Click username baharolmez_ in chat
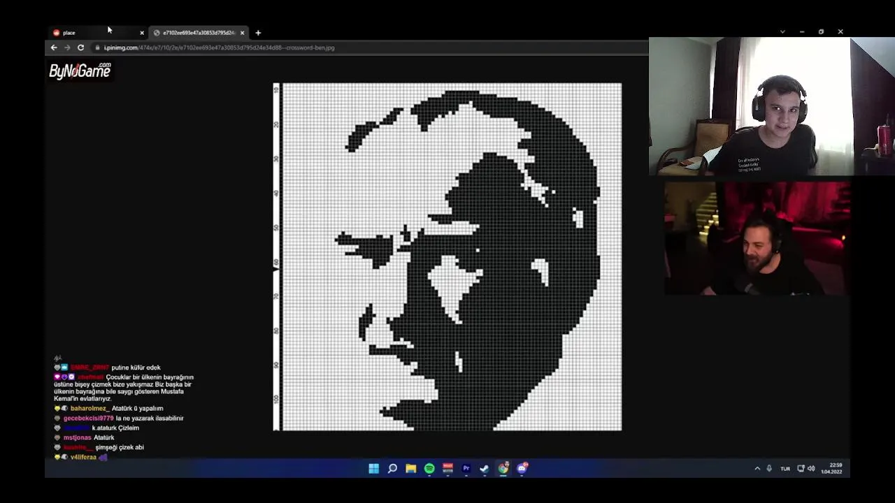Viewport: 895px width, 503px height. pyautogui.click(x=89, y=409)
